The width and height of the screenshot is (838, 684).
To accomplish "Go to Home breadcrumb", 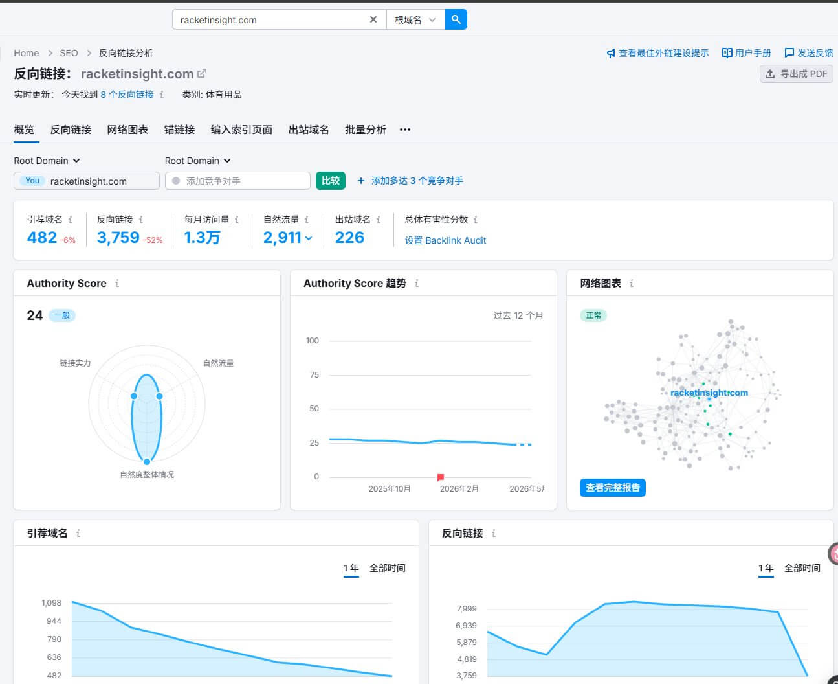I will (x=27, y=53).
